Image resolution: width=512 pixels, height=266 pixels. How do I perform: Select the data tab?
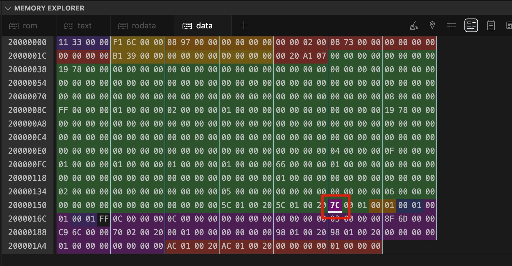[x=204, y=26]
